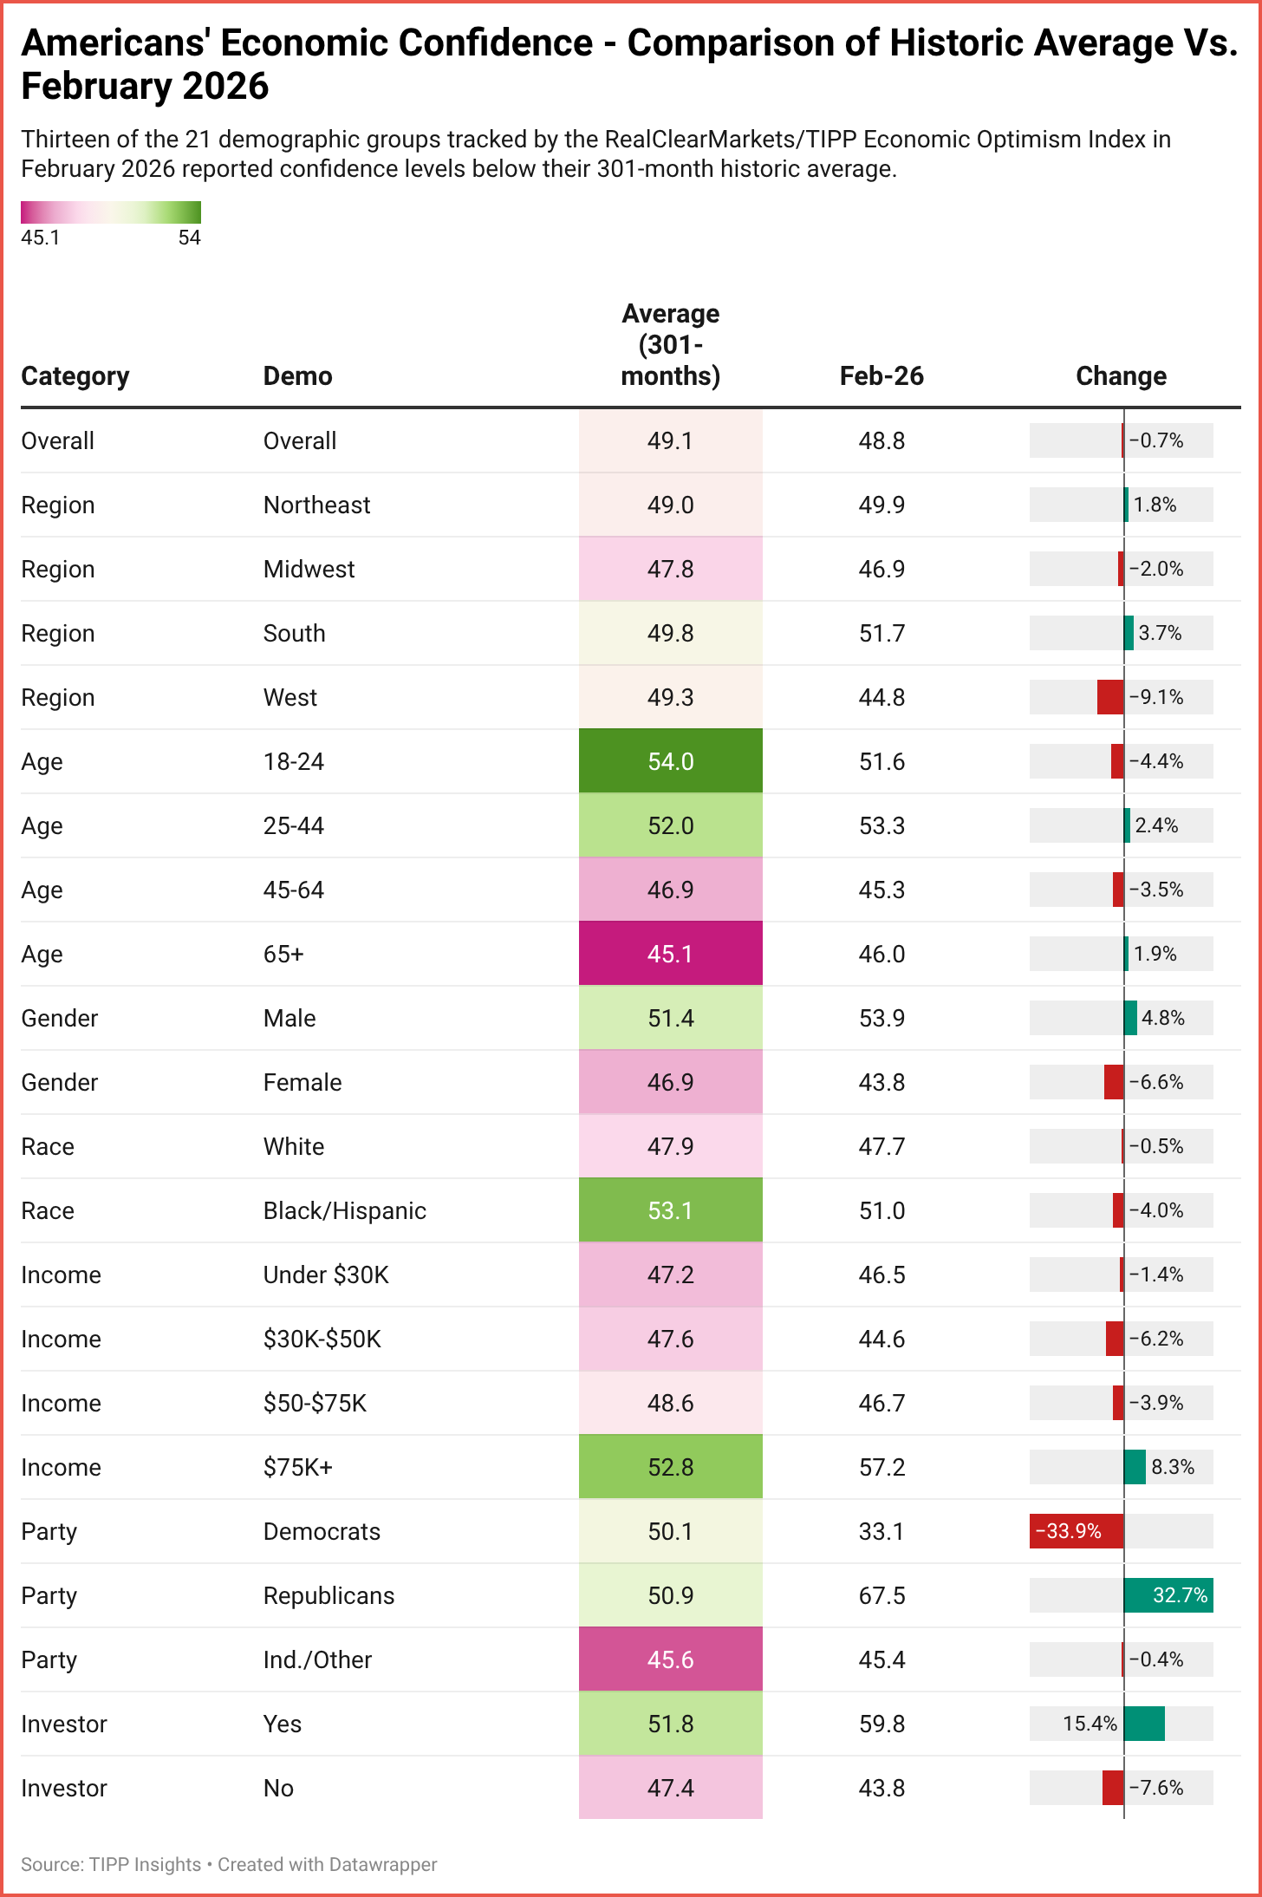Click the $75K+ Feb-26 value 57.2
This screenshot has height=1897, width=1262.
(881, 1467)
